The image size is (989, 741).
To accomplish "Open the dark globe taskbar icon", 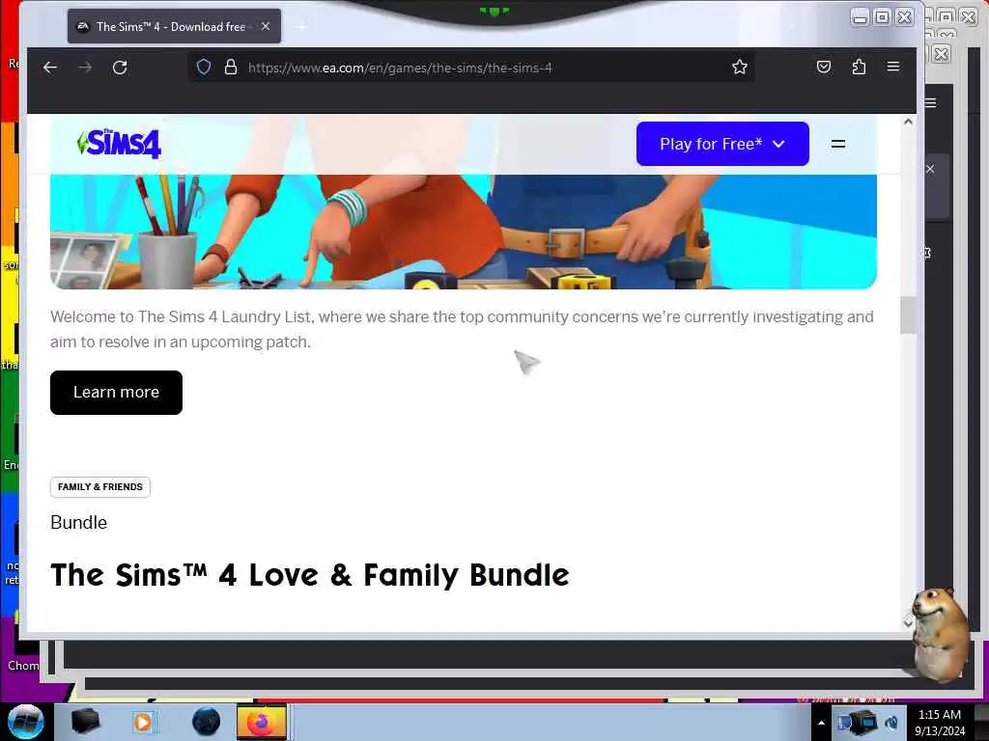I will tap(206, 722).
